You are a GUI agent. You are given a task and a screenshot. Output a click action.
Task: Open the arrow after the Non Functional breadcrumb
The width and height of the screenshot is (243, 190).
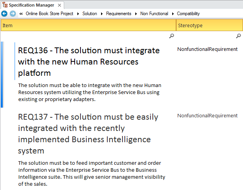[x=173, y=14]
